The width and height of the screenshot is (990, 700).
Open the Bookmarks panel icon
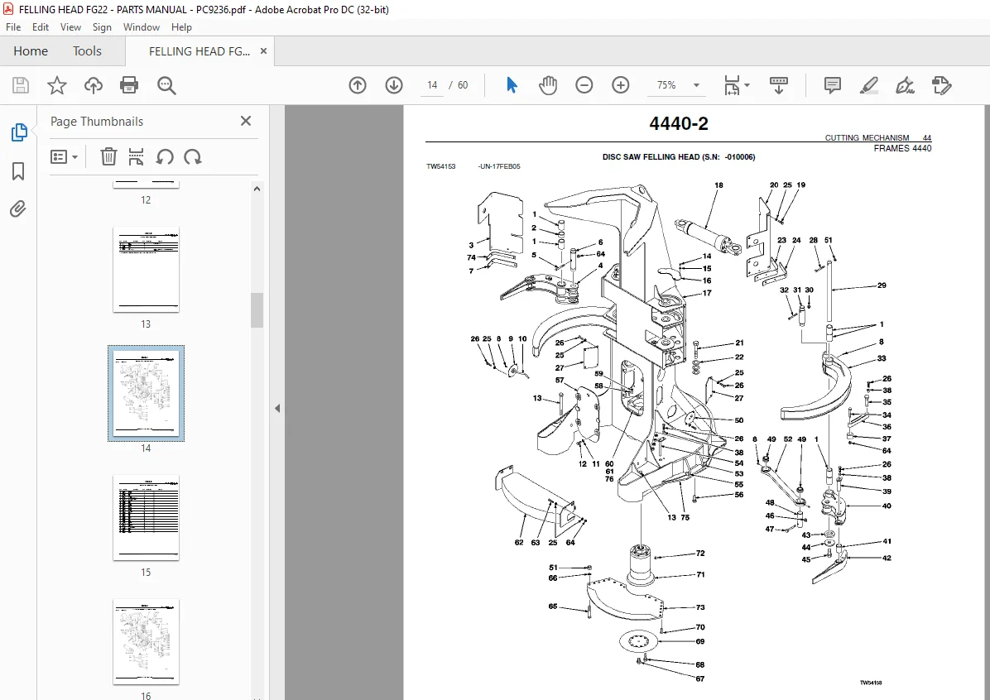pyautogui.click(x=18, y=171)
